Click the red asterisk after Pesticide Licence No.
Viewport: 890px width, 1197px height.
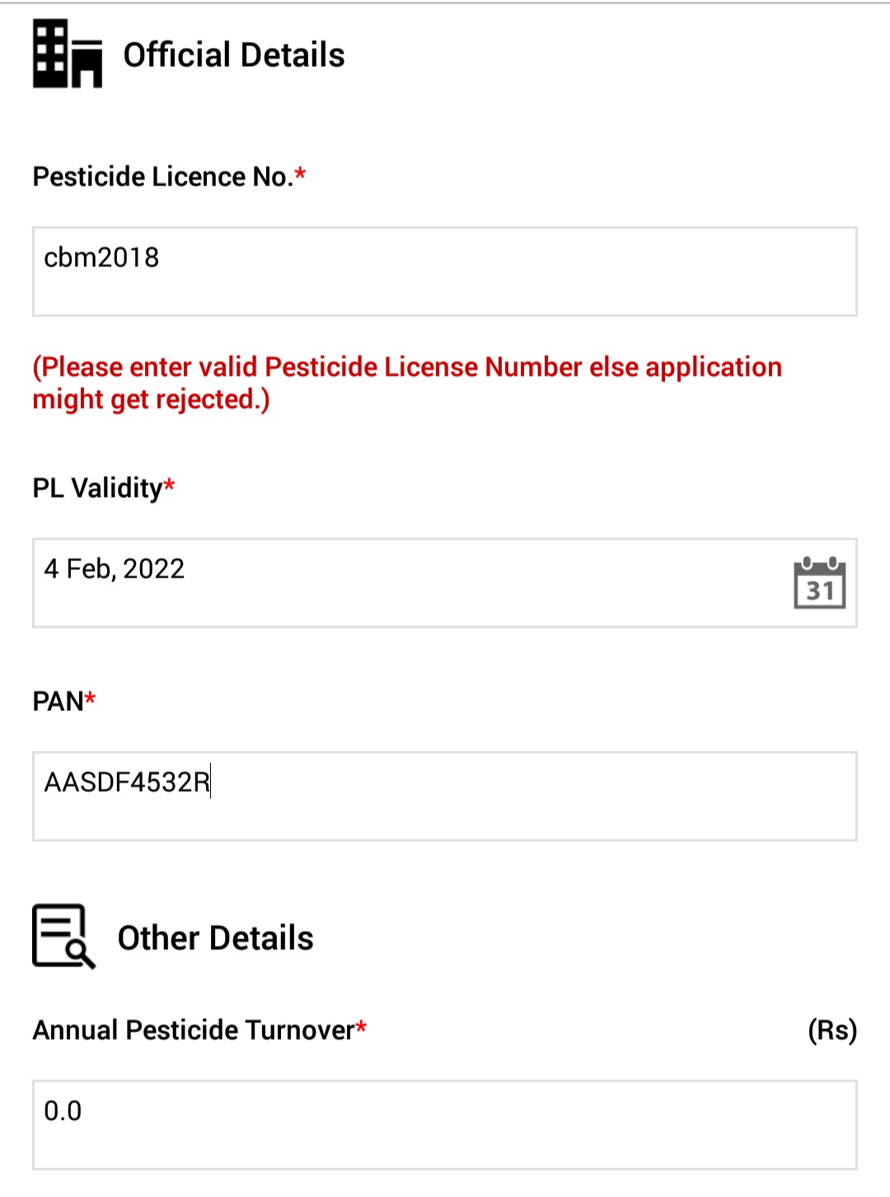pyautogui.click(x=300, y=173)
